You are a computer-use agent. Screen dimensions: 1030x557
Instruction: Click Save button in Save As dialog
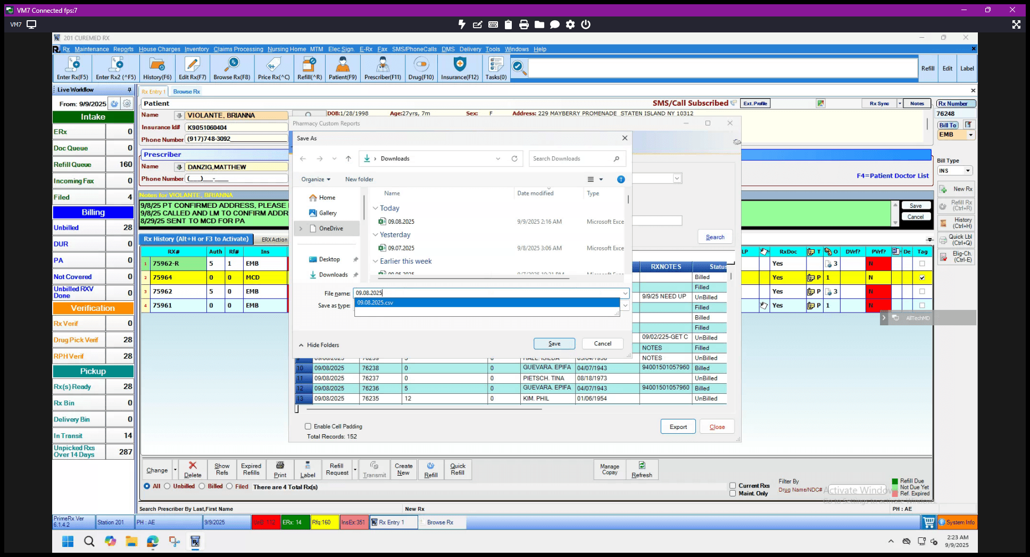point(554,344)
